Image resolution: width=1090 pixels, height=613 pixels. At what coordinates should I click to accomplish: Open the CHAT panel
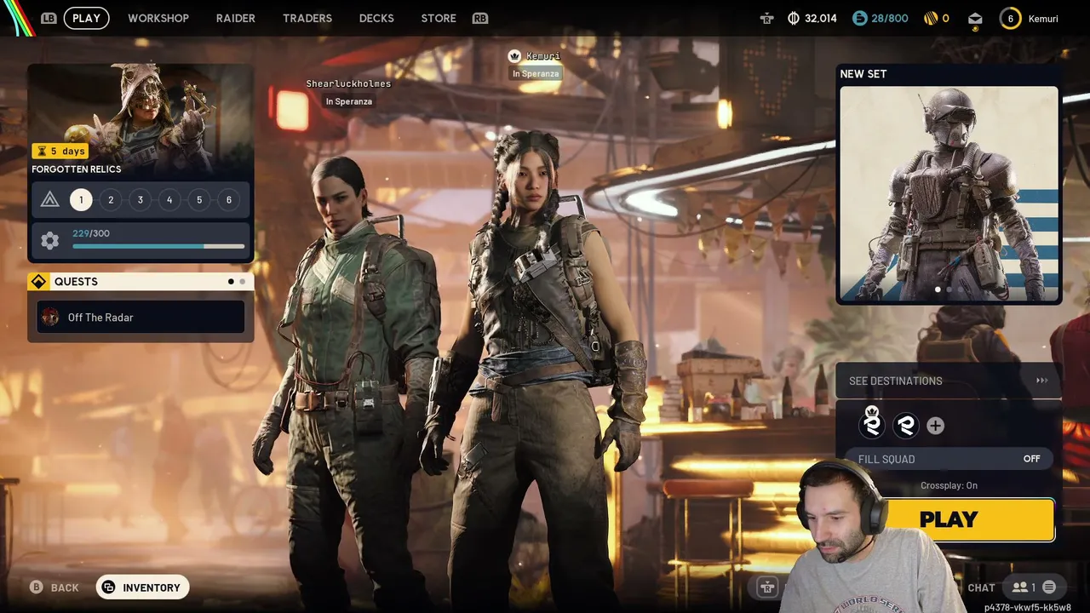pos(981,587)
